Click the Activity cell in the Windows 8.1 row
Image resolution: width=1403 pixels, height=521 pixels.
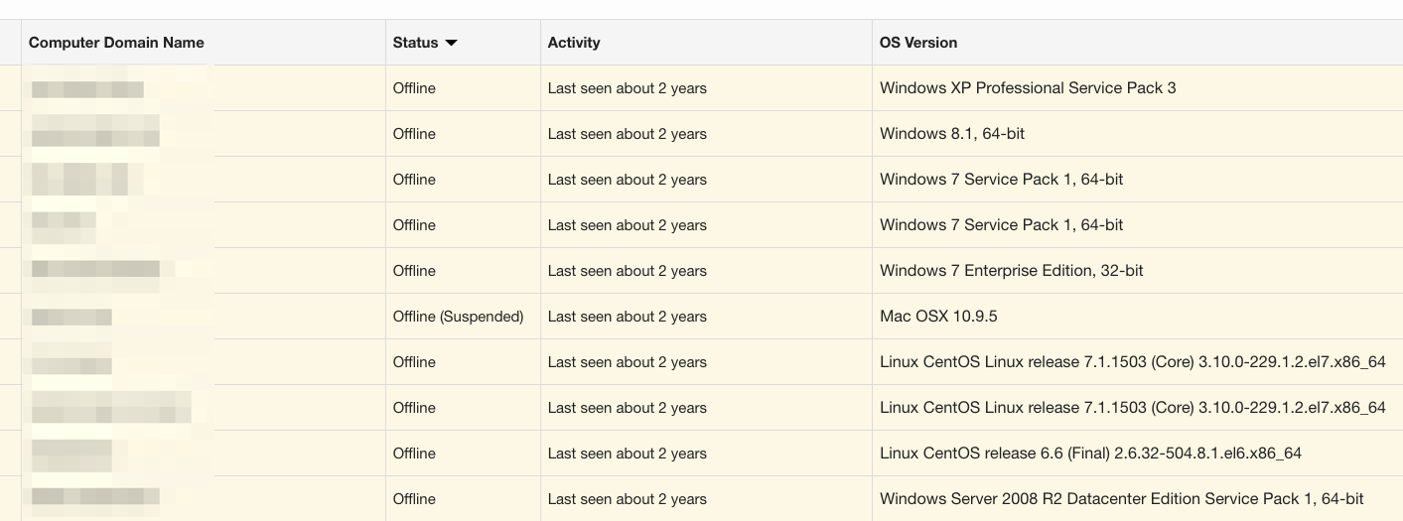(627, 134)
